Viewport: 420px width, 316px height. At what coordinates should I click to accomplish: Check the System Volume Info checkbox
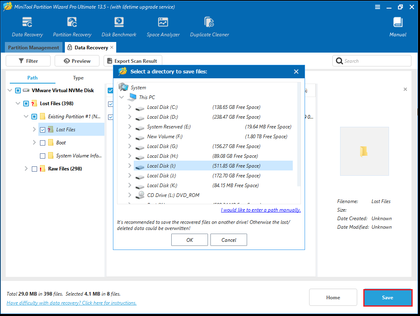coord(42,156)
